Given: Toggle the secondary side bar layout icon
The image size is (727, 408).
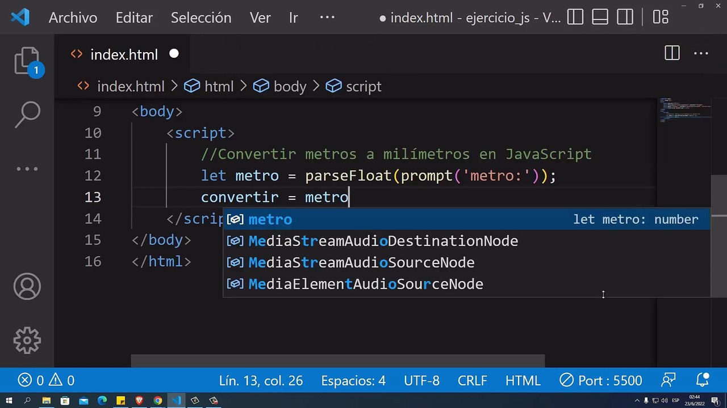Looking at the screenshot, I should (625, 18).
